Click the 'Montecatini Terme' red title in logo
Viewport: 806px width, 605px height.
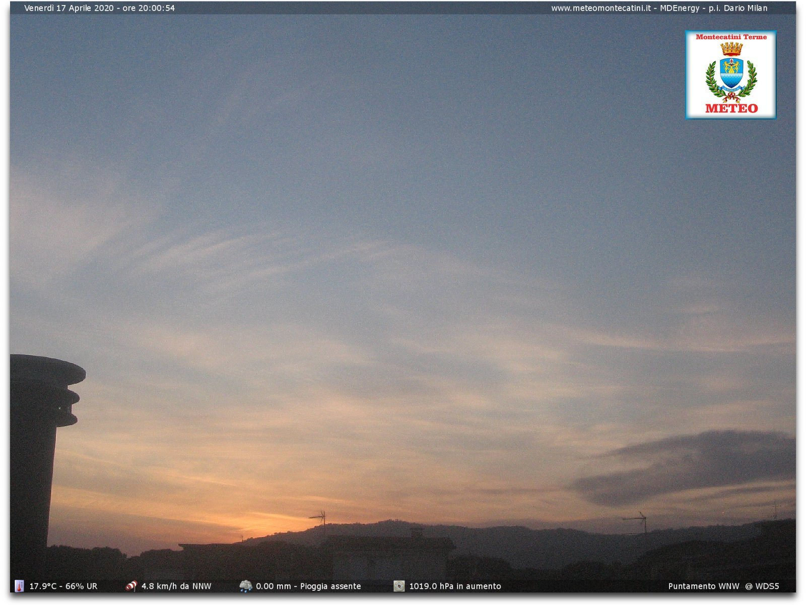[731, 37]
